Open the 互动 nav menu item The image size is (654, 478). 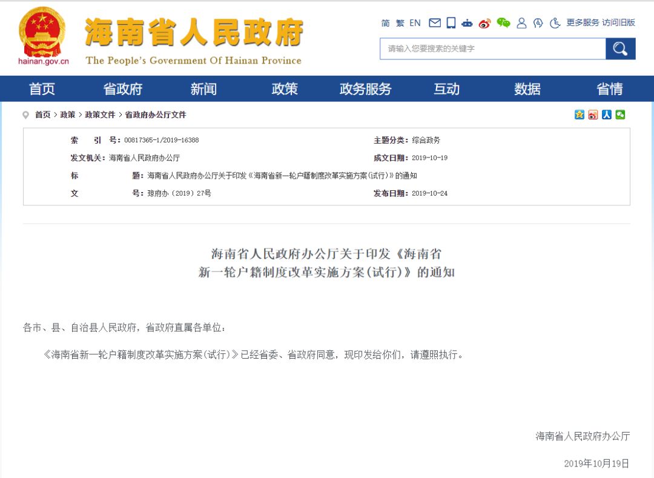click(x=446, y=89)
